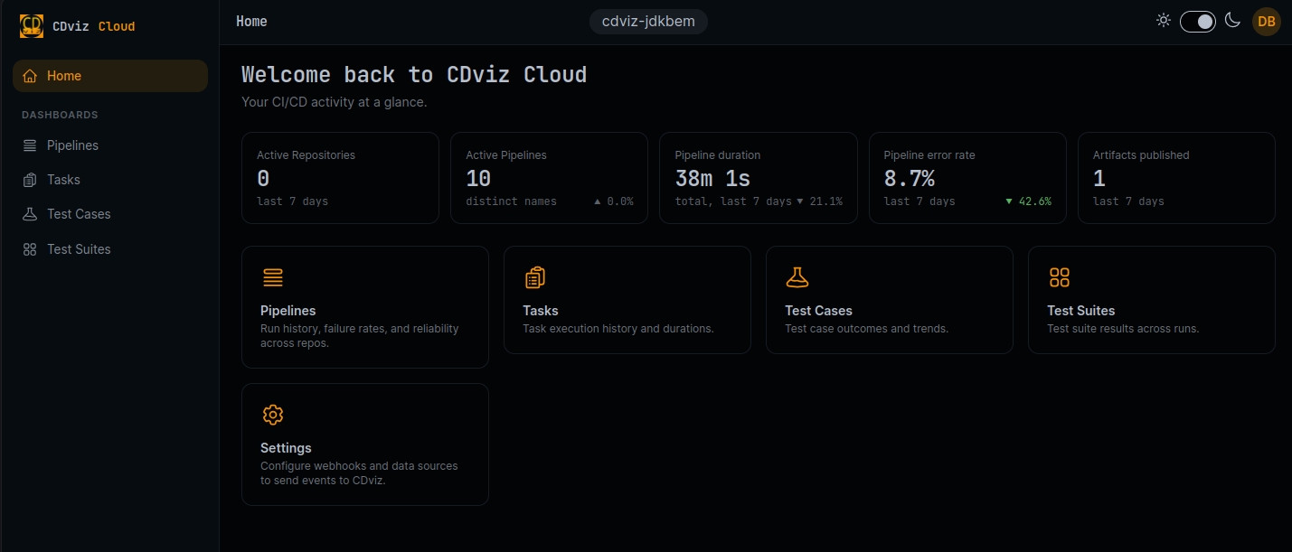Open the Tasks card title
Image resolution: width=1292 pixels, height=552 pixels.
pos(541,311)
